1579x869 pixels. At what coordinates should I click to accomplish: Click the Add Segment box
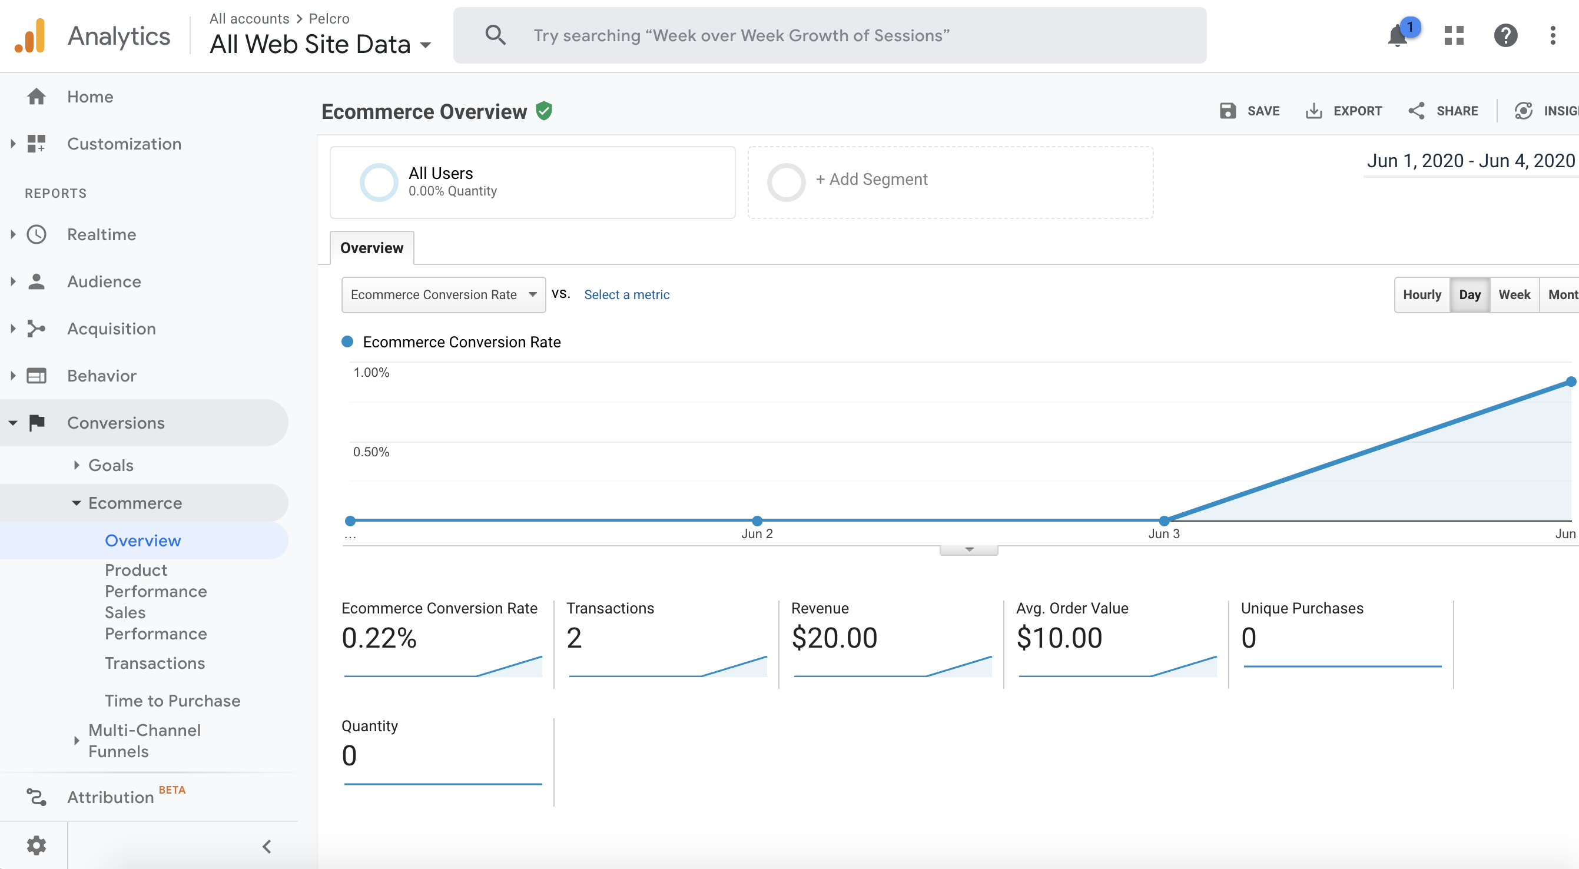pos(950,182)
